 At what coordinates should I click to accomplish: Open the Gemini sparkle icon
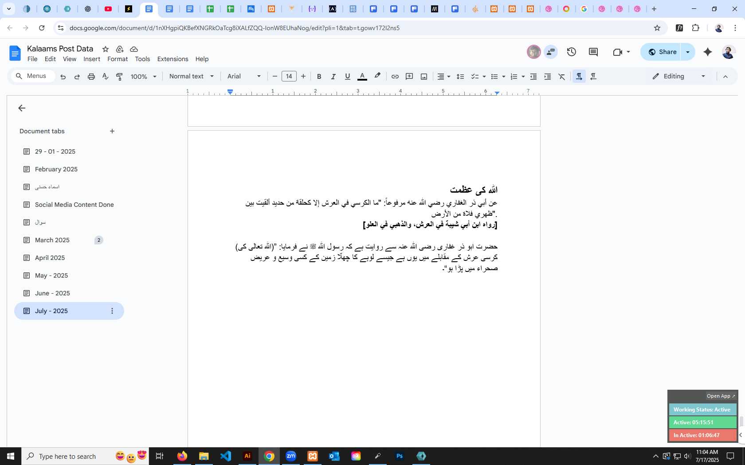coord(708,52)
